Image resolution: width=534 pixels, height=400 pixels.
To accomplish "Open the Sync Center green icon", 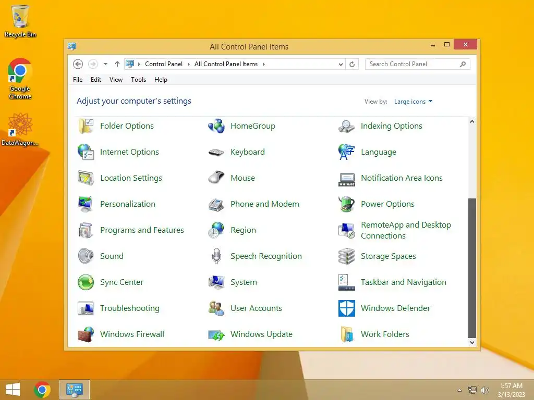I will pos(86,282).
